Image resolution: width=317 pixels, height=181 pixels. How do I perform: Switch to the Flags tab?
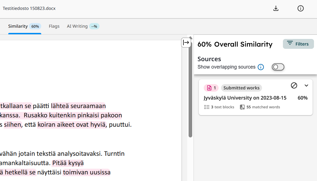(x=54, y=26)
